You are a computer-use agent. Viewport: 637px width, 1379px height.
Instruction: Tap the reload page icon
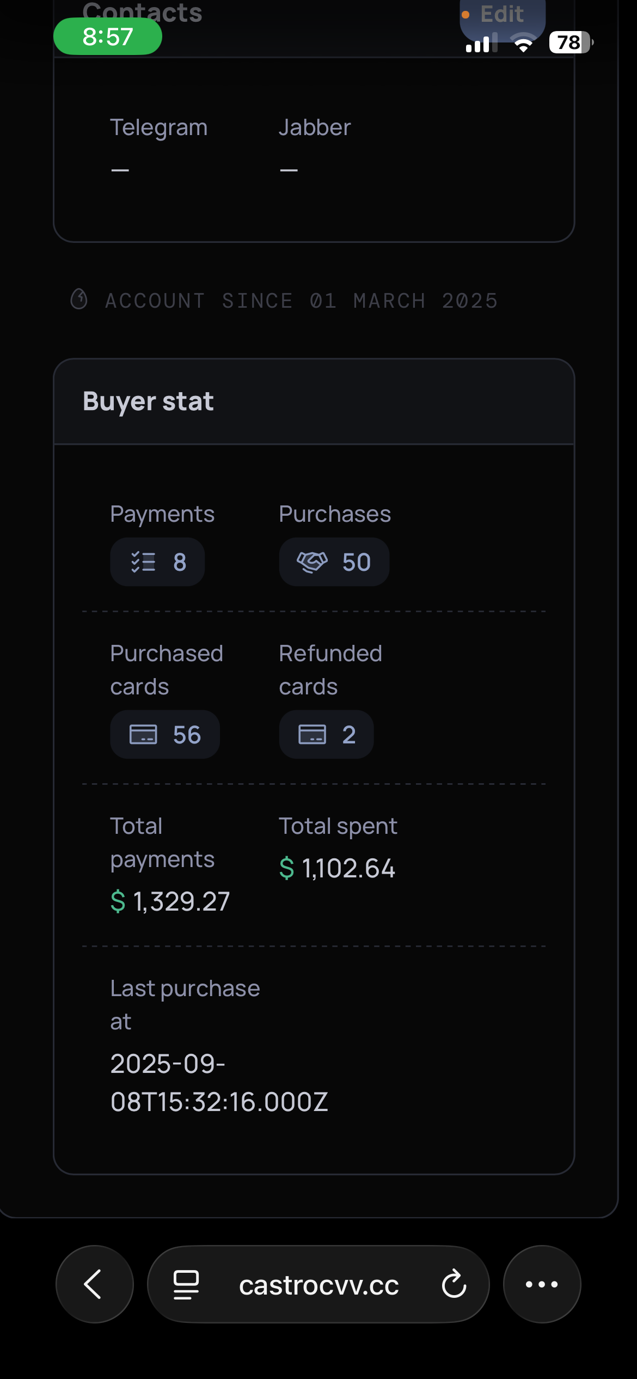454,1284
